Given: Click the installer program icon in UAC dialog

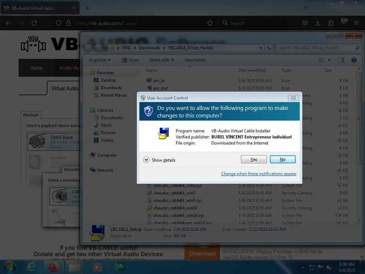Looking at the screenshot, I should pyautogui.click(x=163, y=133).
